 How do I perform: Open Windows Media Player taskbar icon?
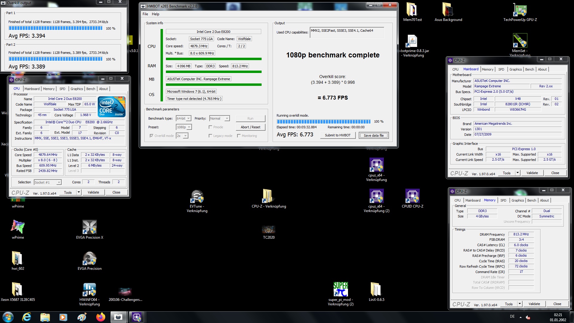tap(63, 317)
